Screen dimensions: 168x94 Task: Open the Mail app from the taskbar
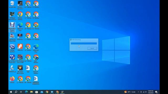pos(42,92)
